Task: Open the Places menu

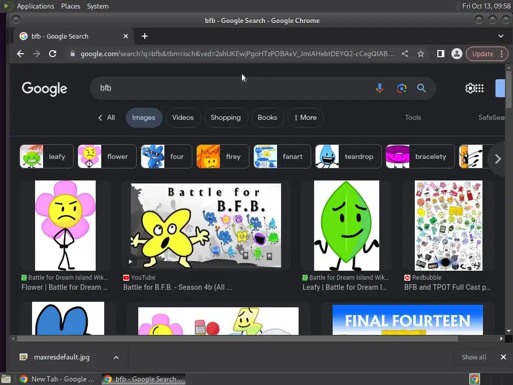Action: click(71, 6)
